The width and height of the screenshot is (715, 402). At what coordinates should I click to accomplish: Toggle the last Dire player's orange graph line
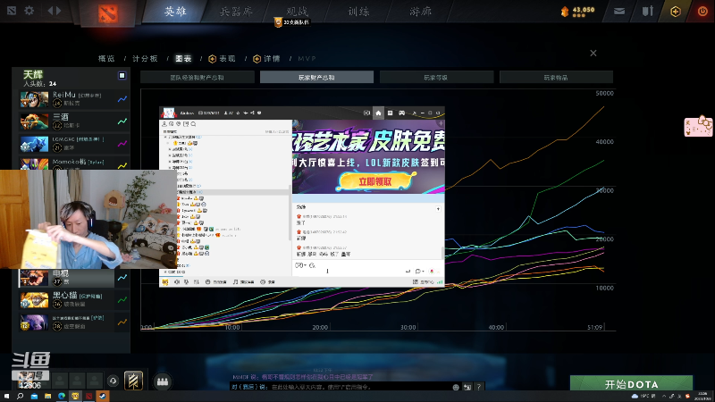point(122,322)
